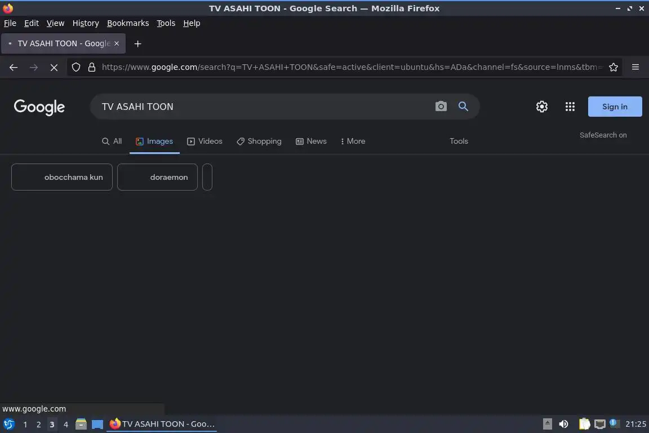Open the volume speaker tray icon
This screenshot has width=649, height=433.
[x=563, y=424]
